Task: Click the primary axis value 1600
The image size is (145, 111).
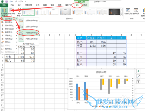Action: point(71,79)
